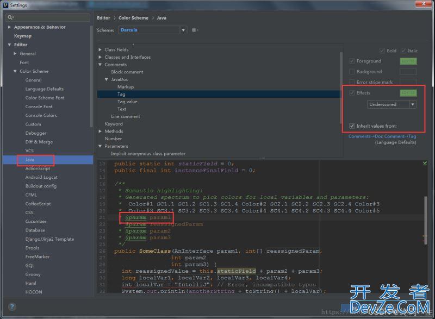
Task: Open Language Defaults color settings
Action: tap(45, 89)
